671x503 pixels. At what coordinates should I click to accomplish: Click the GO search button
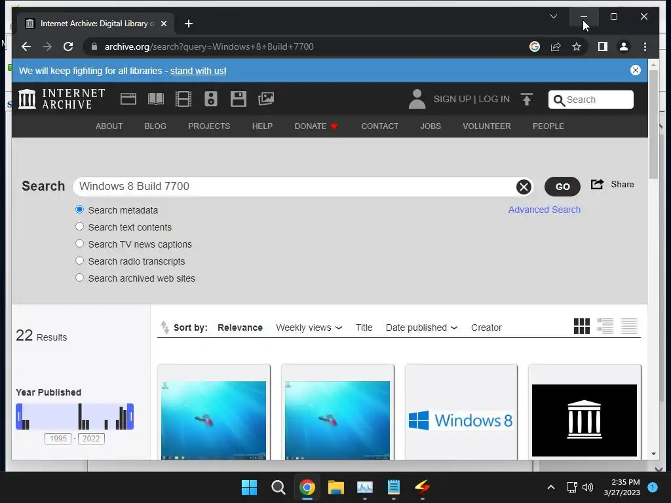[x=562, y=187]
